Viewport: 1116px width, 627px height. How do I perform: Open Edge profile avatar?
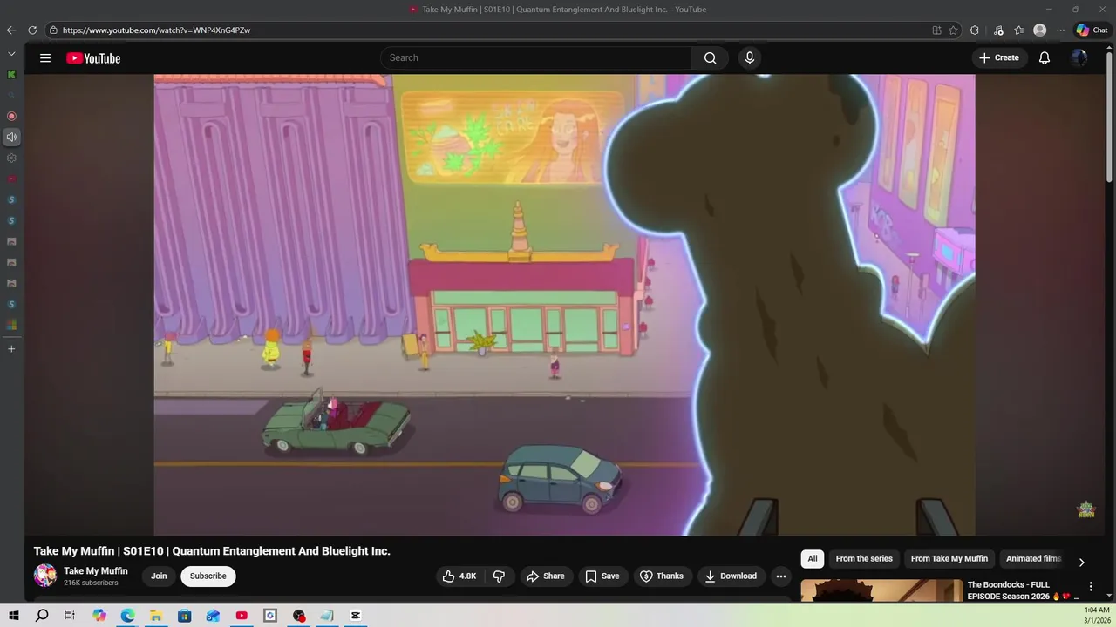pos(1039,30)
